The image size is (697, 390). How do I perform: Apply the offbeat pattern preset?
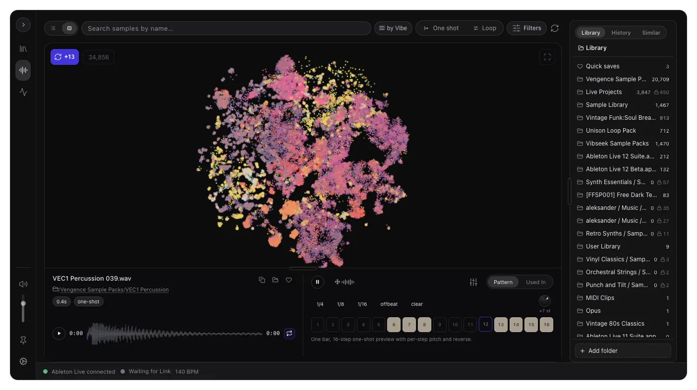[389, 304]
